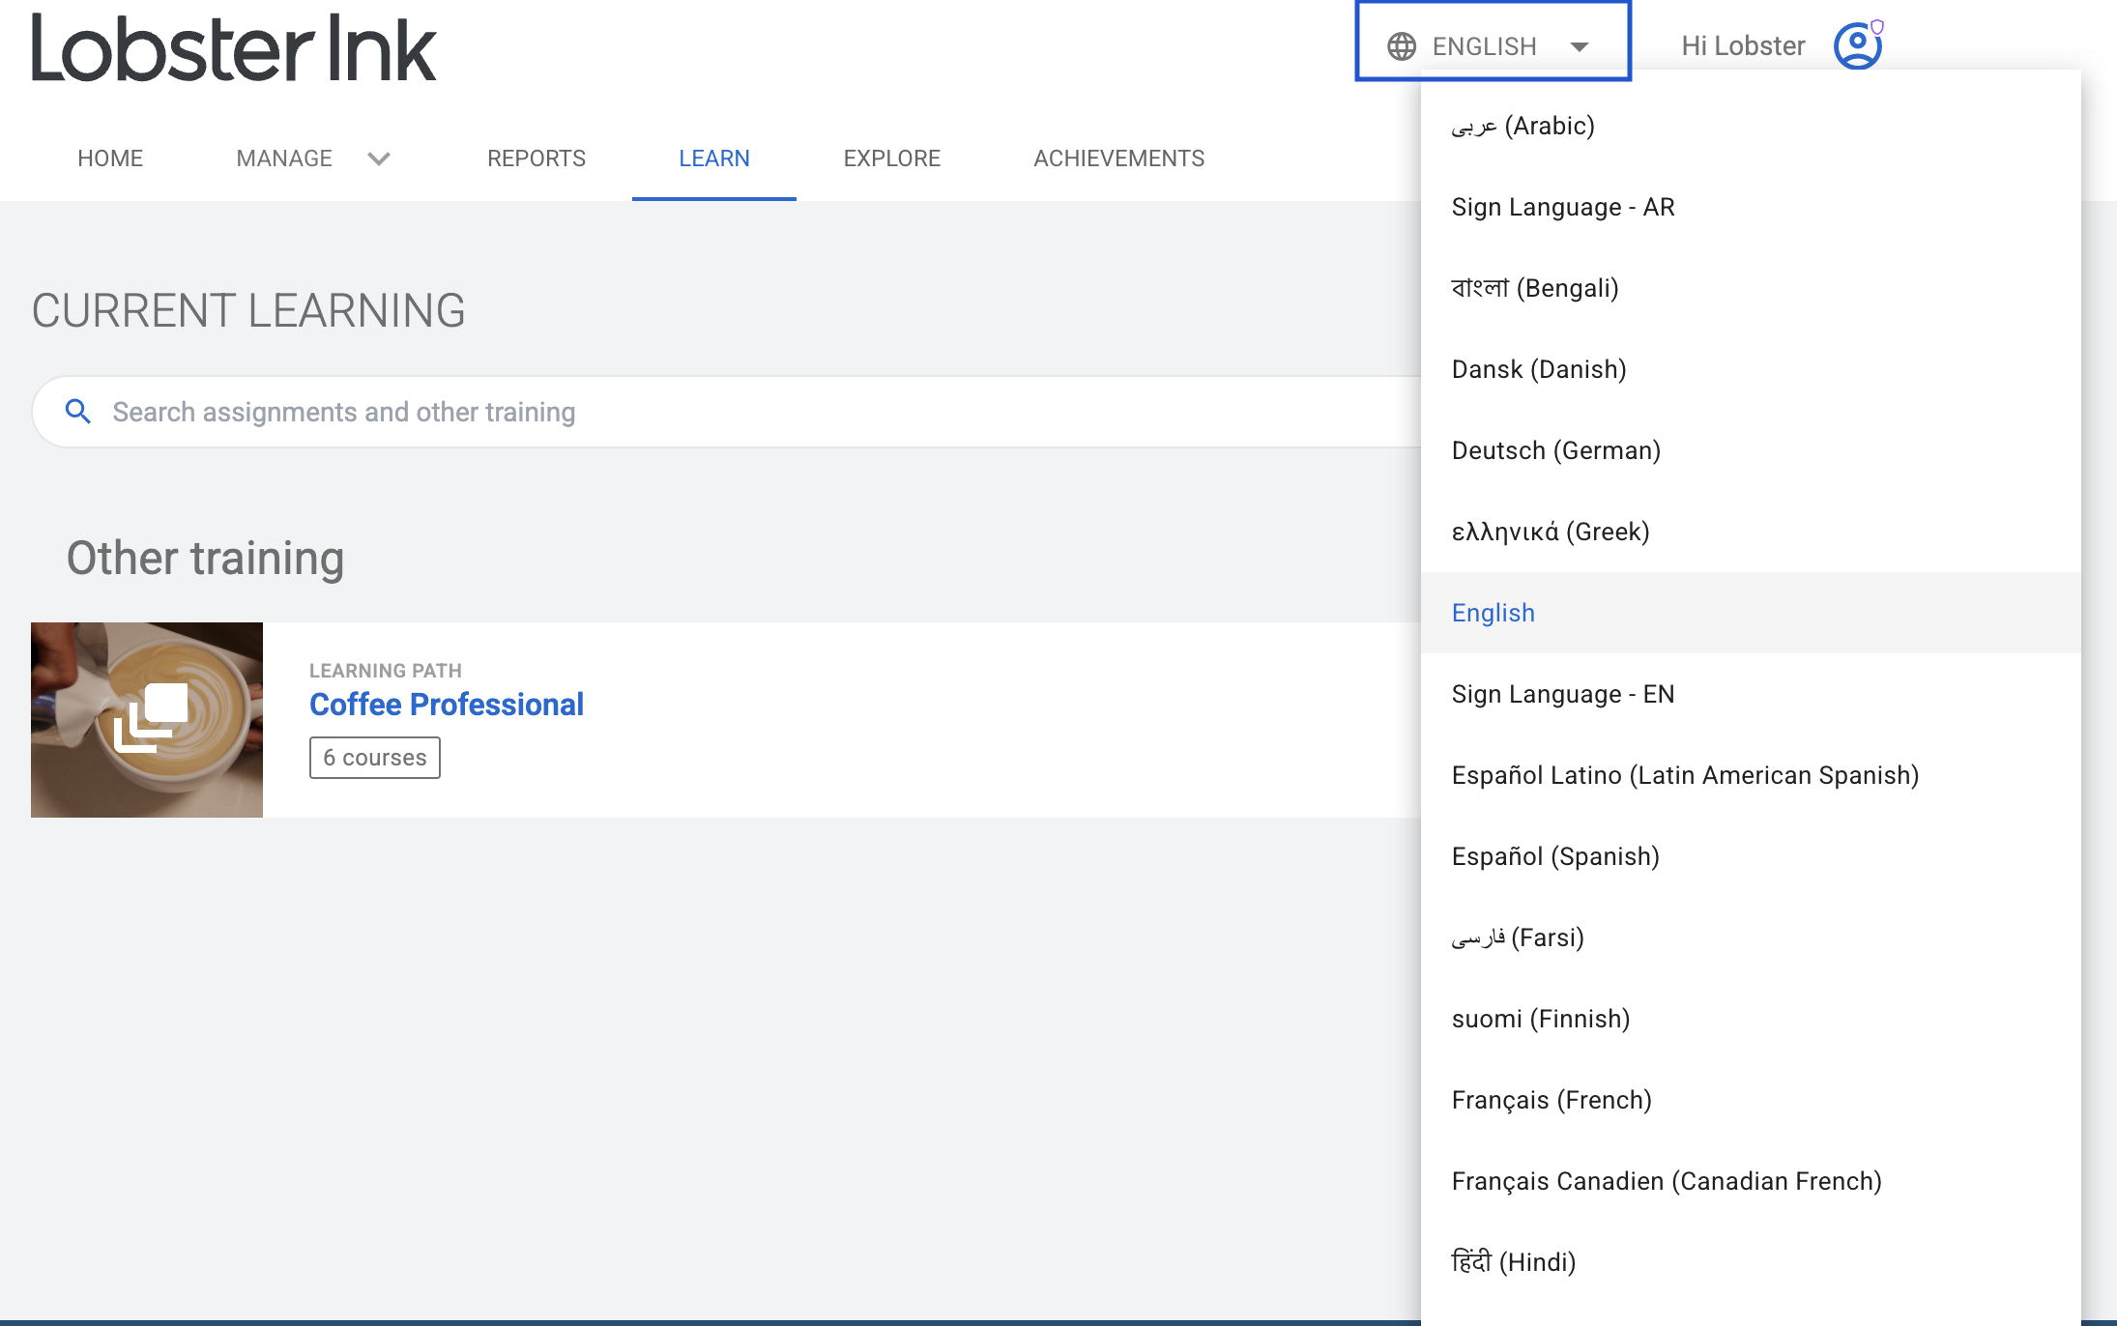The width and height of the screenshot is (2117, 1326).
Task: Choose Deutsch (German) language
Action: click(1751, 450)
